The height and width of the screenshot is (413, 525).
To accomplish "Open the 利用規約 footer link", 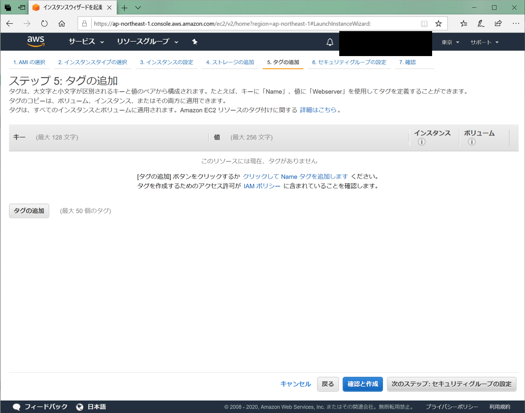I will click(x=500, y=407).
